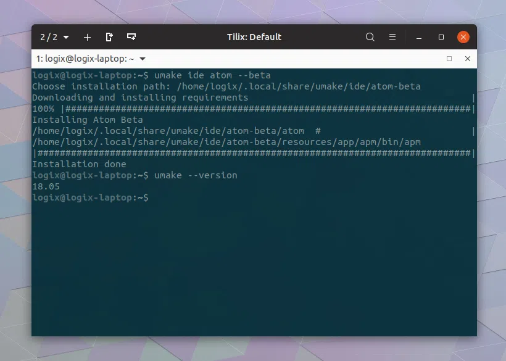The image size is (506, 361).
Task: Split the terminal using the add-terminal-down icon
Action: tap(131, 37)
